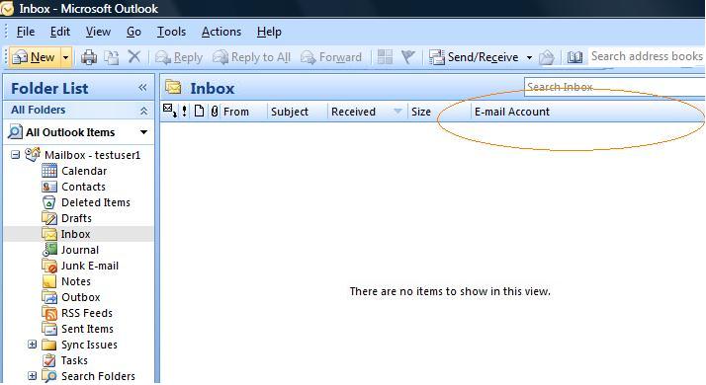Select Mailbox - testuser1 root
The width and height of the screenshot is (706, 385).
[x=92, y=155]
